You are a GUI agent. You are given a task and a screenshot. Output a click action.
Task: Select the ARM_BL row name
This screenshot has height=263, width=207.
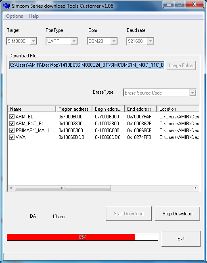(24, 117)
